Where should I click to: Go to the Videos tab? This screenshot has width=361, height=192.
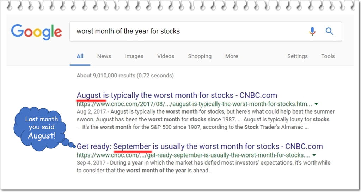coord(166,56)
